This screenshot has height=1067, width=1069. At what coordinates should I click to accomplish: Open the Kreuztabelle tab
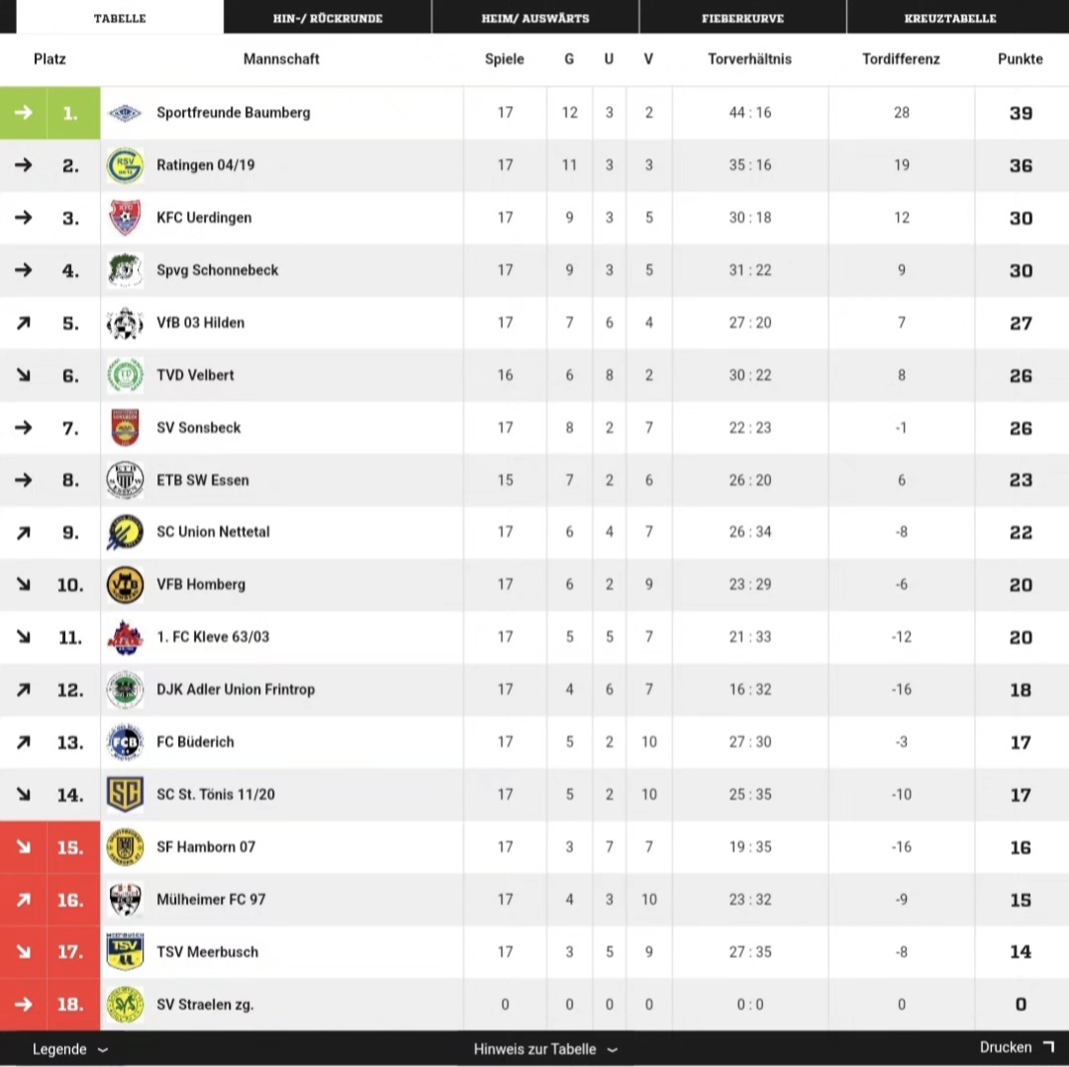pyautogui.click(x=950, y=18)
